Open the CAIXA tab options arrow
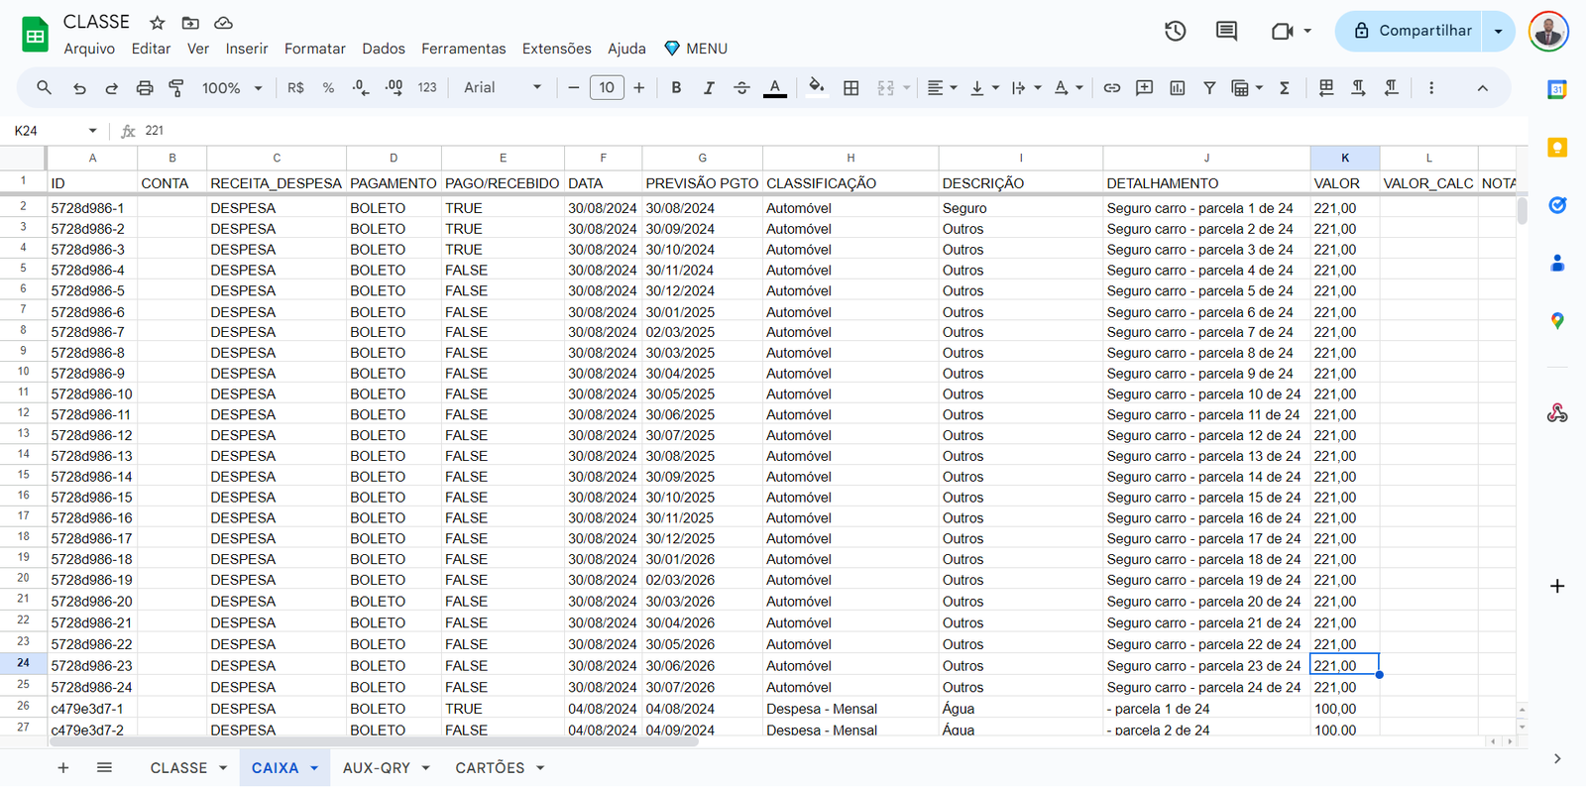 pyautogui.click(x=314, y=768)
